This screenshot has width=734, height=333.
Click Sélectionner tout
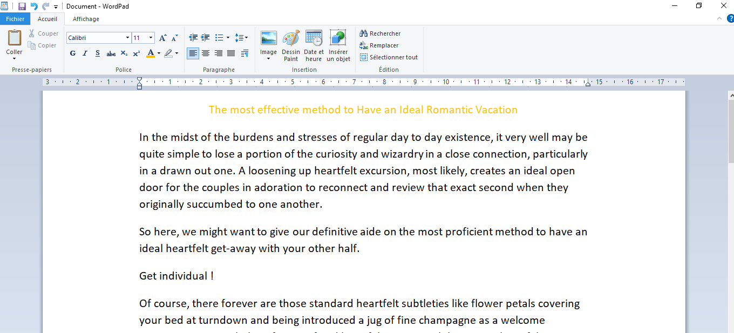[x=389, y=57]
